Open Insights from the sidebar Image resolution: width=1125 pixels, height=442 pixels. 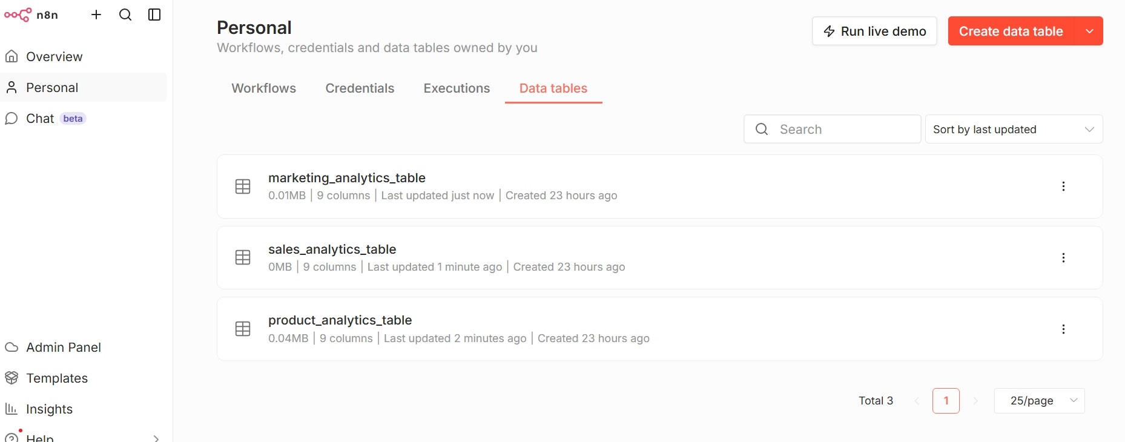coord(49,409)
